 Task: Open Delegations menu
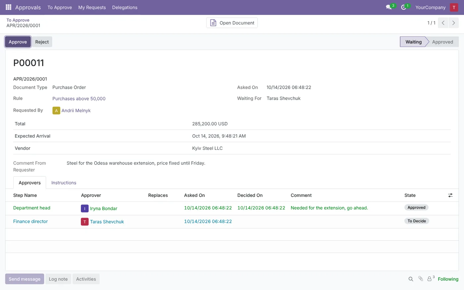pos(125,7)
